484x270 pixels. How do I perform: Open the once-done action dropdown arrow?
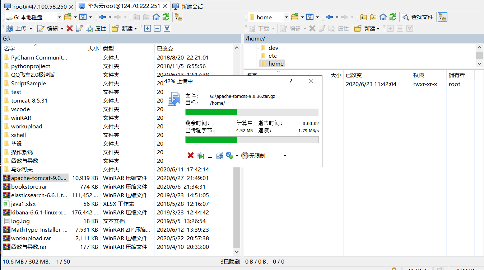(x=237, y=156)
